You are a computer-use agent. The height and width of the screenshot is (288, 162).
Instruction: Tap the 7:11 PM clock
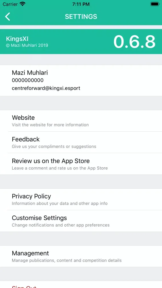81,4
